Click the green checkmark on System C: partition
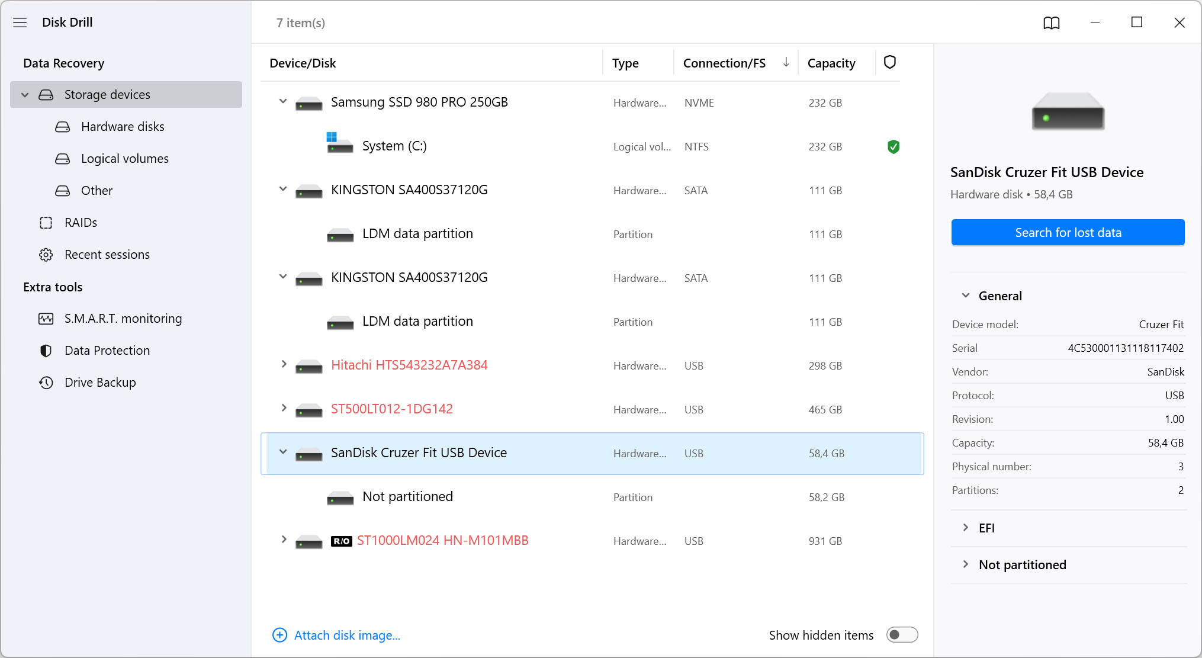Viewport: 1202px width, 658px height. 892,147
